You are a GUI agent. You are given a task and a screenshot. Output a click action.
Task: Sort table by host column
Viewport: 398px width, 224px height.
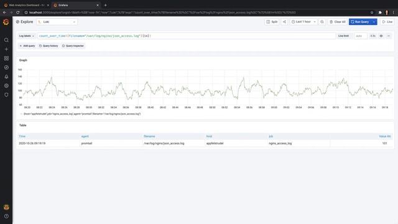209,136
